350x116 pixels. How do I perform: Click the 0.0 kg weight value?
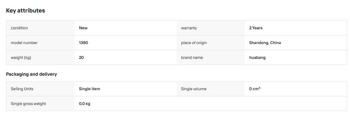(x=85, y=104)
